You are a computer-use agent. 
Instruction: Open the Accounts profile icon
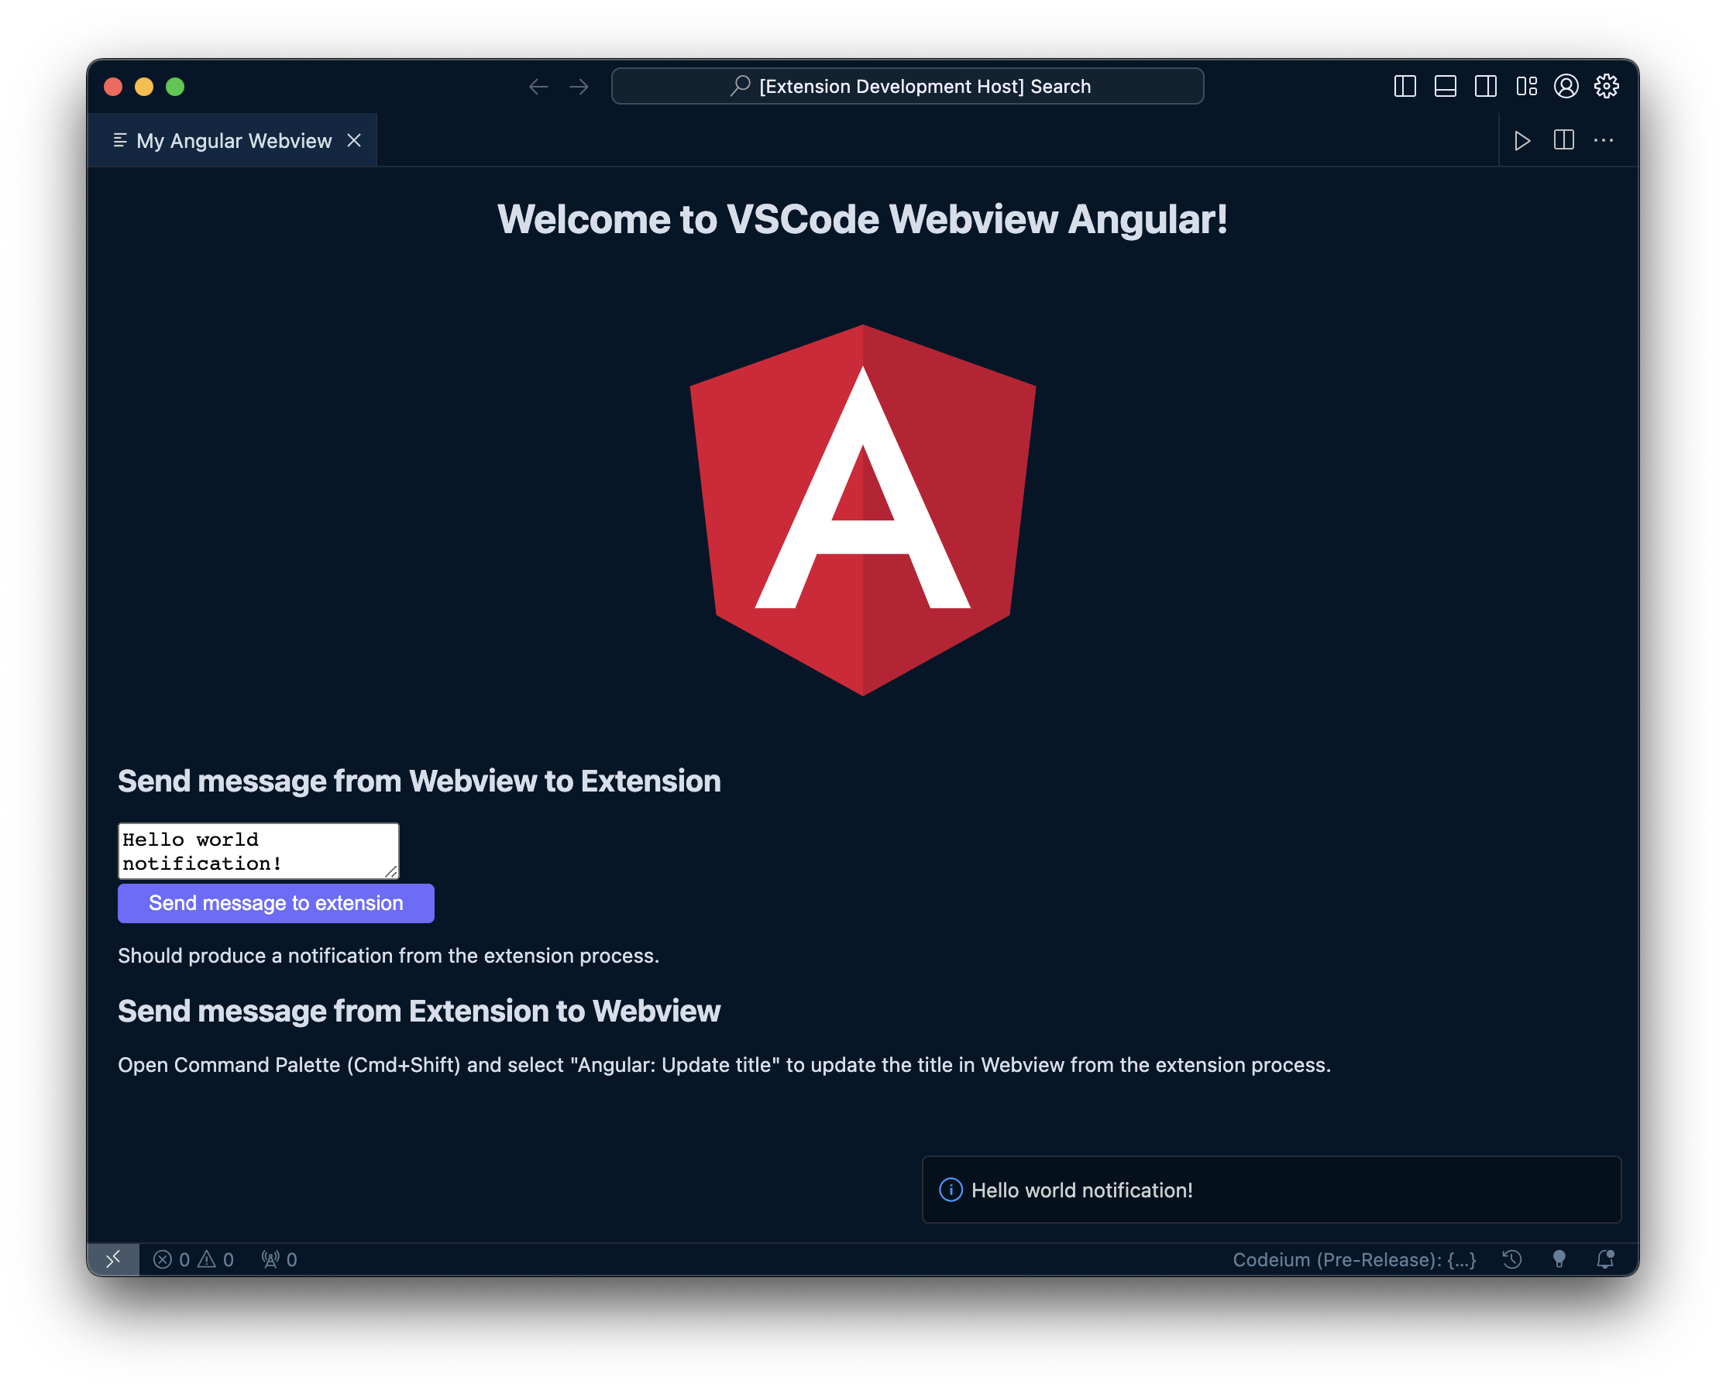1566,87
